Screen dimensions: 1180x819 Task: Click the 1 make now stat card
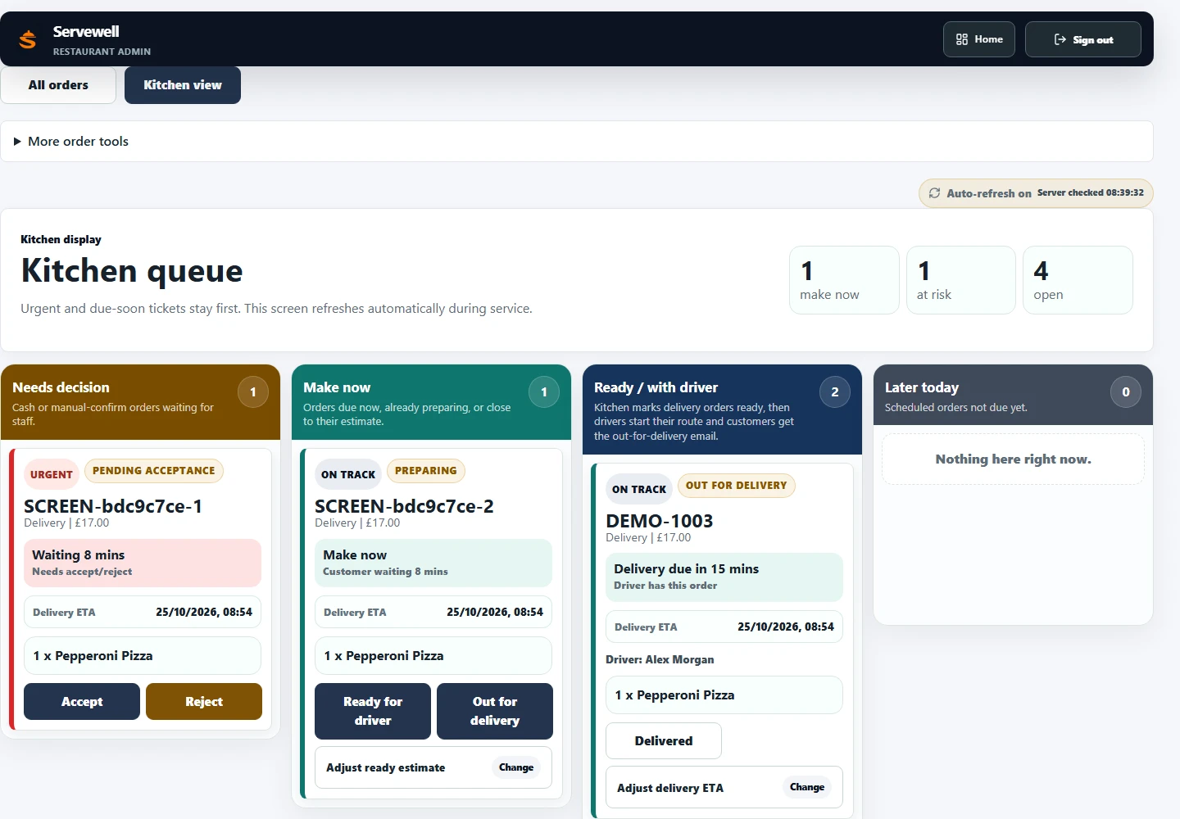click(844, 280)
